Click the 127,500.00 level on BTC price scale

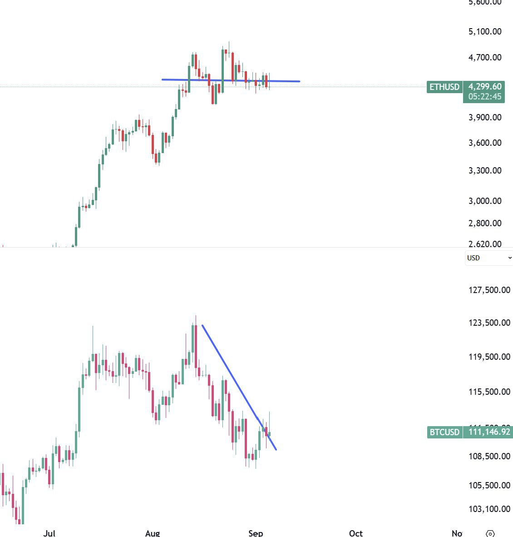coord(489,290)
